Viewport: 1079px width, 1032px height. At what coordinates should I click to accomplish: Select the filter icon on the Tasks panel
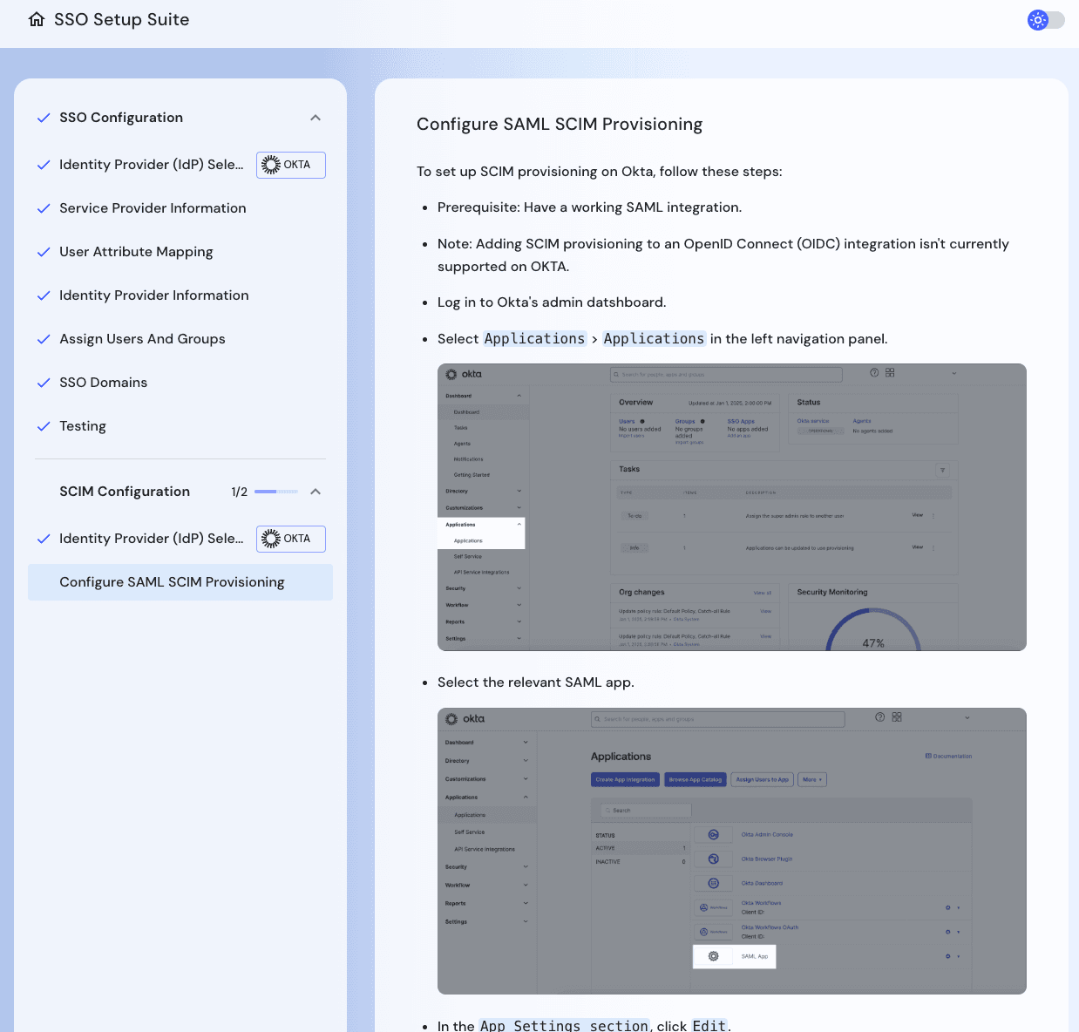943,470
